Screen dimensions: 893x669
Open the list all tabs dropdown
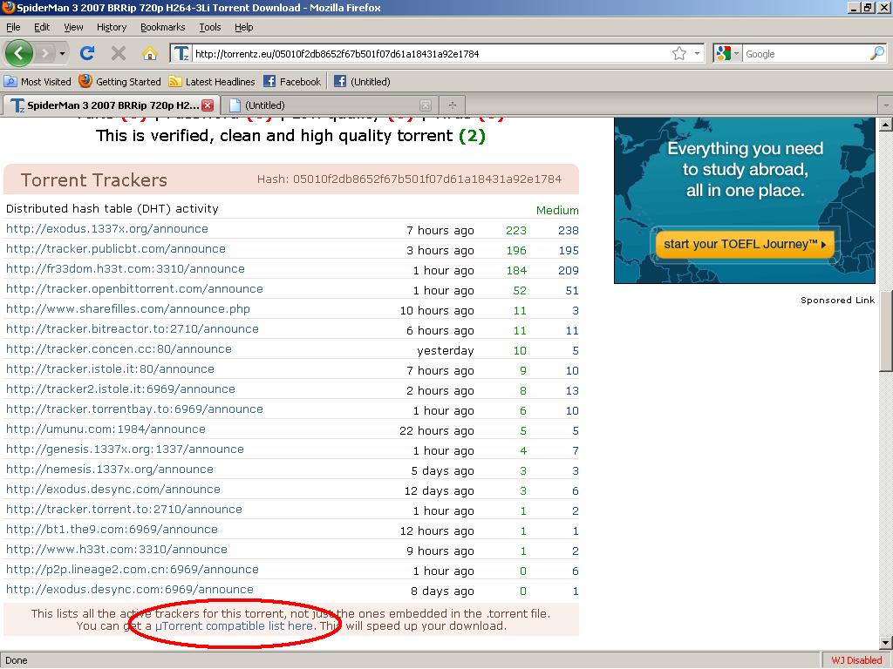tap(886, 105)
